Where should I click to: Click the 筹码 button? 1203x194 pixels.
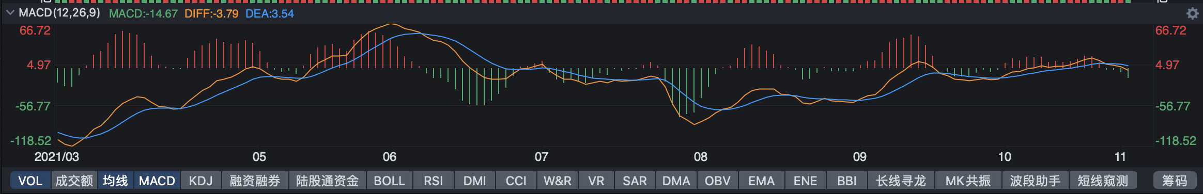click(x=1175, y=181)
